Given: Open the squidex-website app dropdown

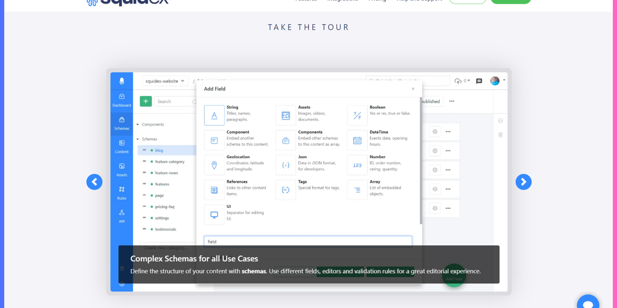Looking at the screenshot, I should [165, 81].
